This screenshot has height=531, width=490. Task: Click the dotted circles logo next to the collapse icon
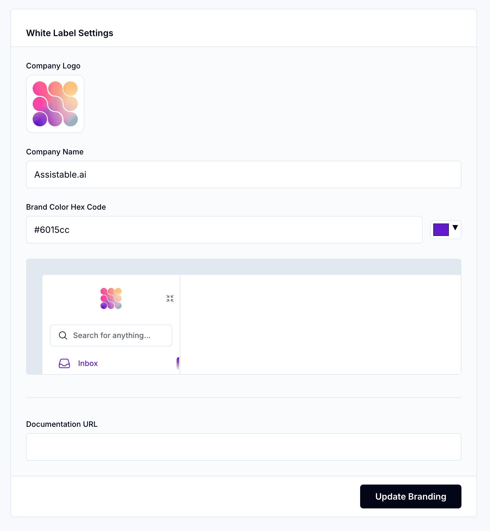[x=111, y=298]
